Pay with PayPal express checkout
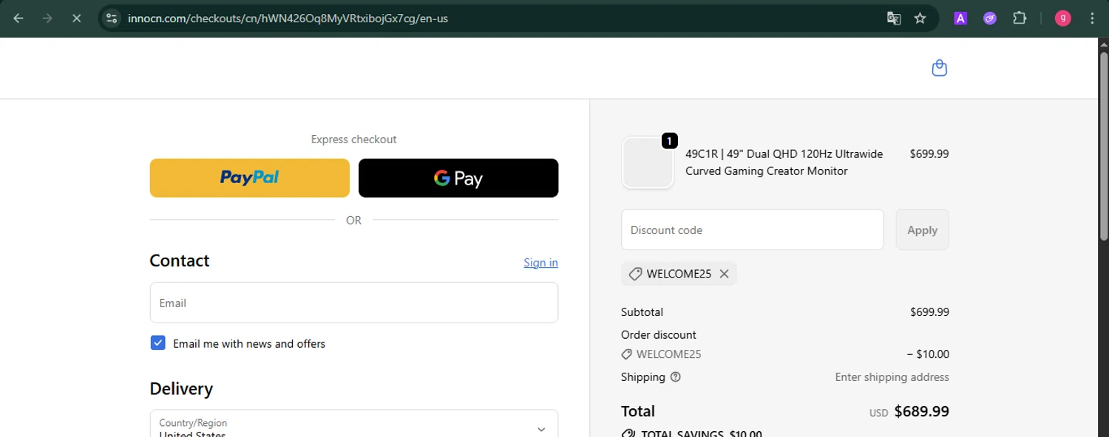The height and width of the screenshot is (437, 1109). pos(250,178)
